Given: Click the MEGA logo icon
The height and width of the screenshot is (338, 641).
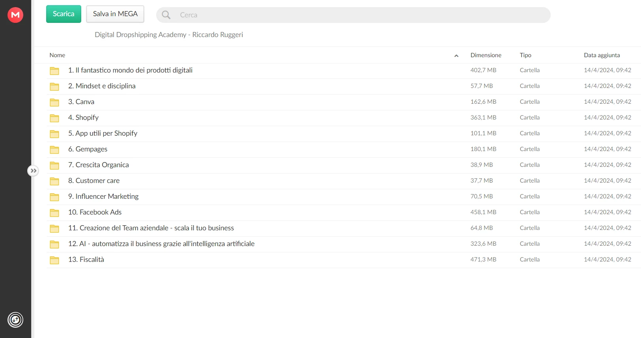Looking at the screenshot, I should click(x=15, y=15).
